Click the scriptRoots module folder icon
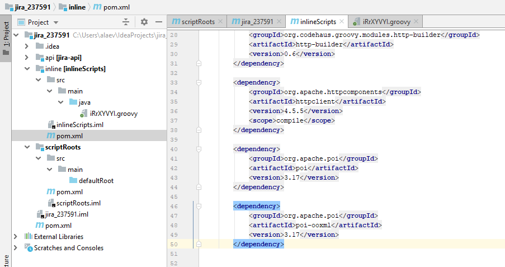Screen dimensions: 505x267 coord(40,147)
